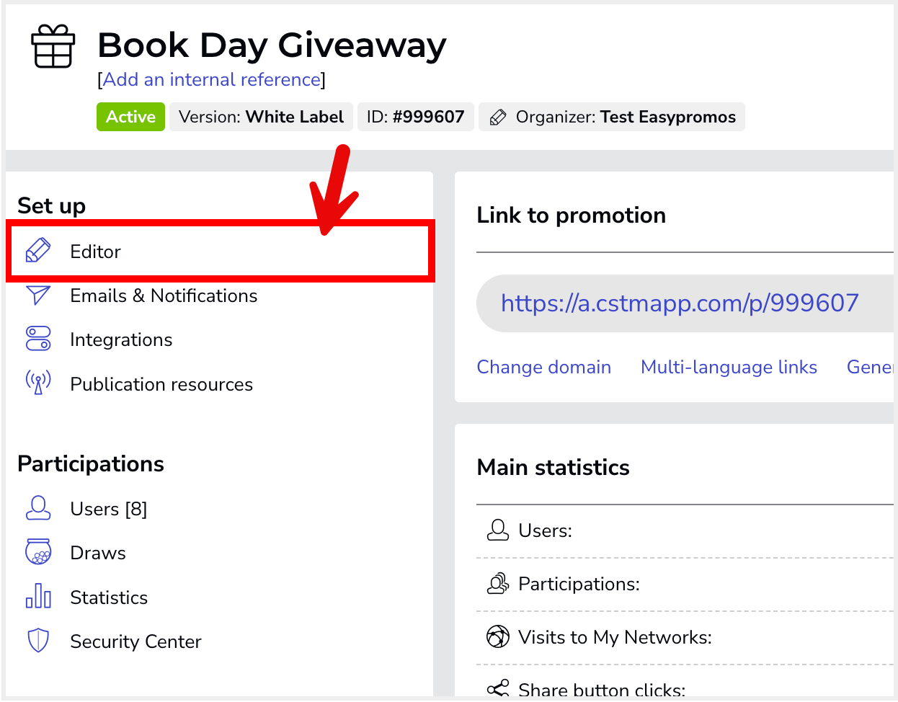Click the bar chart Statistics icon
This screenshot has height=702, width=898.
tap(38, 597)
